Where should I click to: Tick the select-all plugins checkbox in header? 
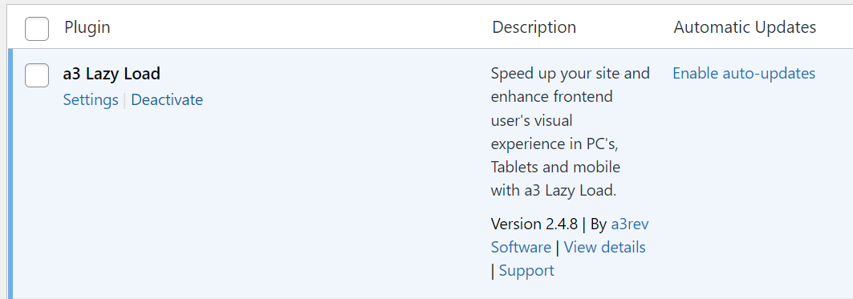coord(37,29)
